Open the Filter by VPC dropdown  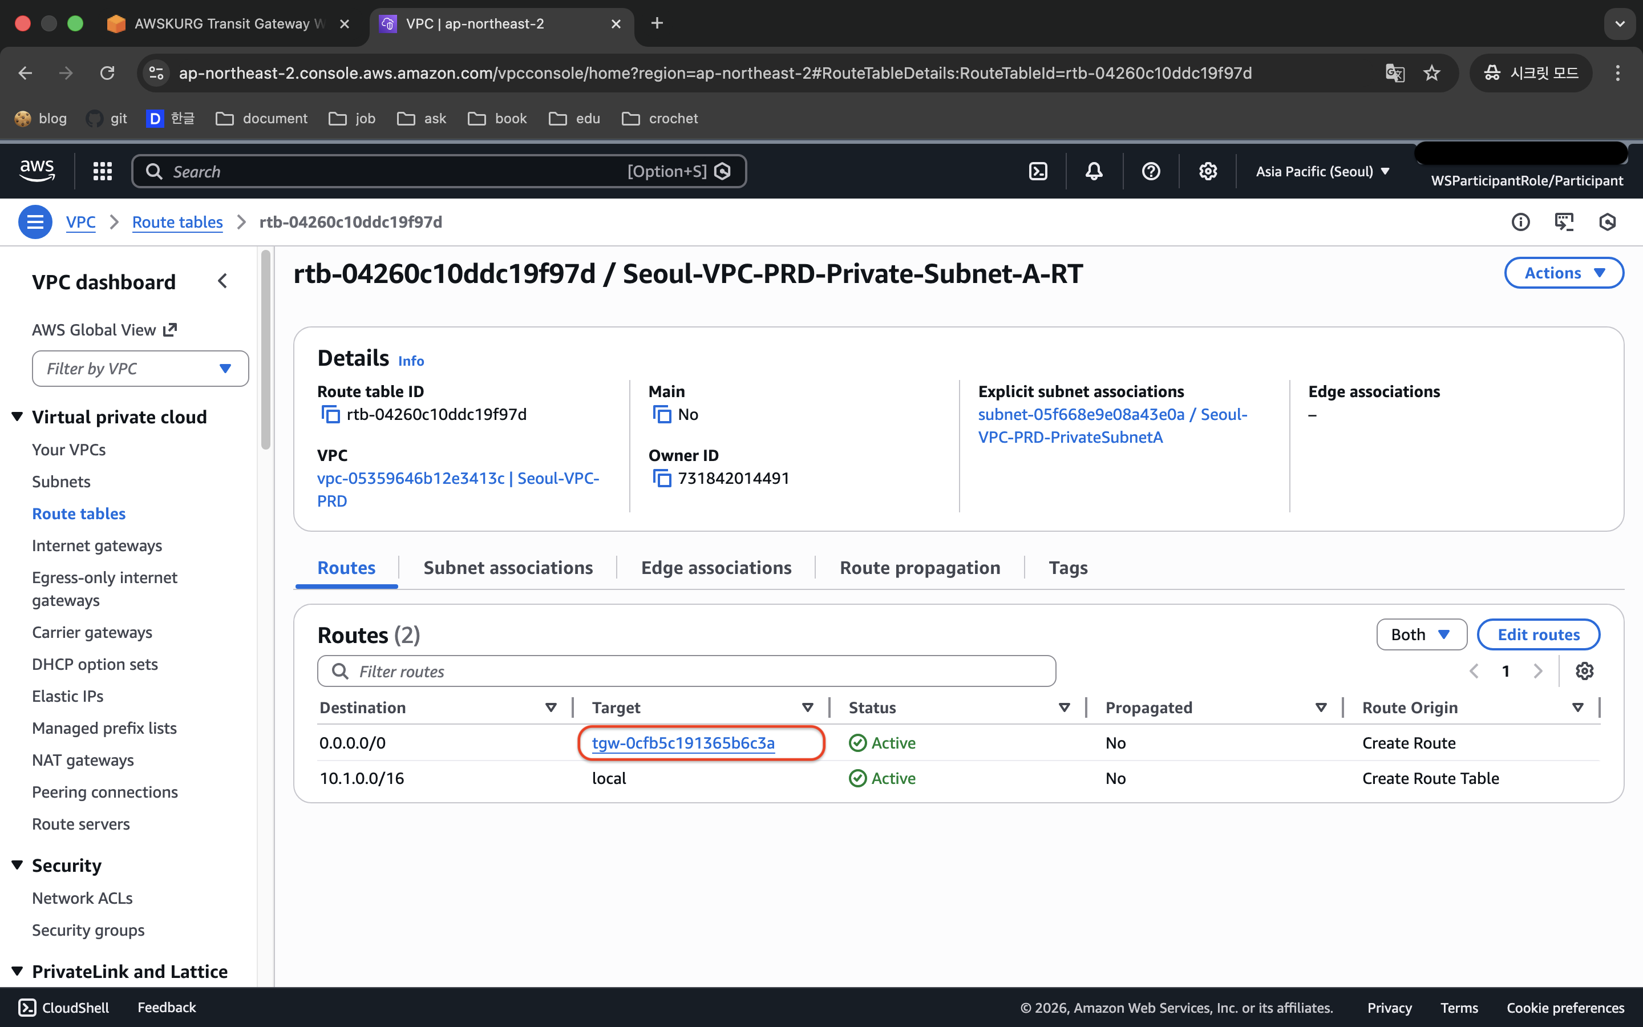[140, 369]
